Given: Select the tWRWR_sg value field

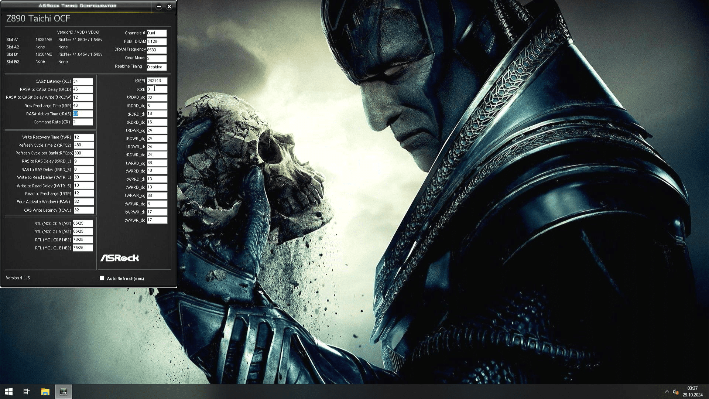Looking at the screenshot, I should coord(157,195).
